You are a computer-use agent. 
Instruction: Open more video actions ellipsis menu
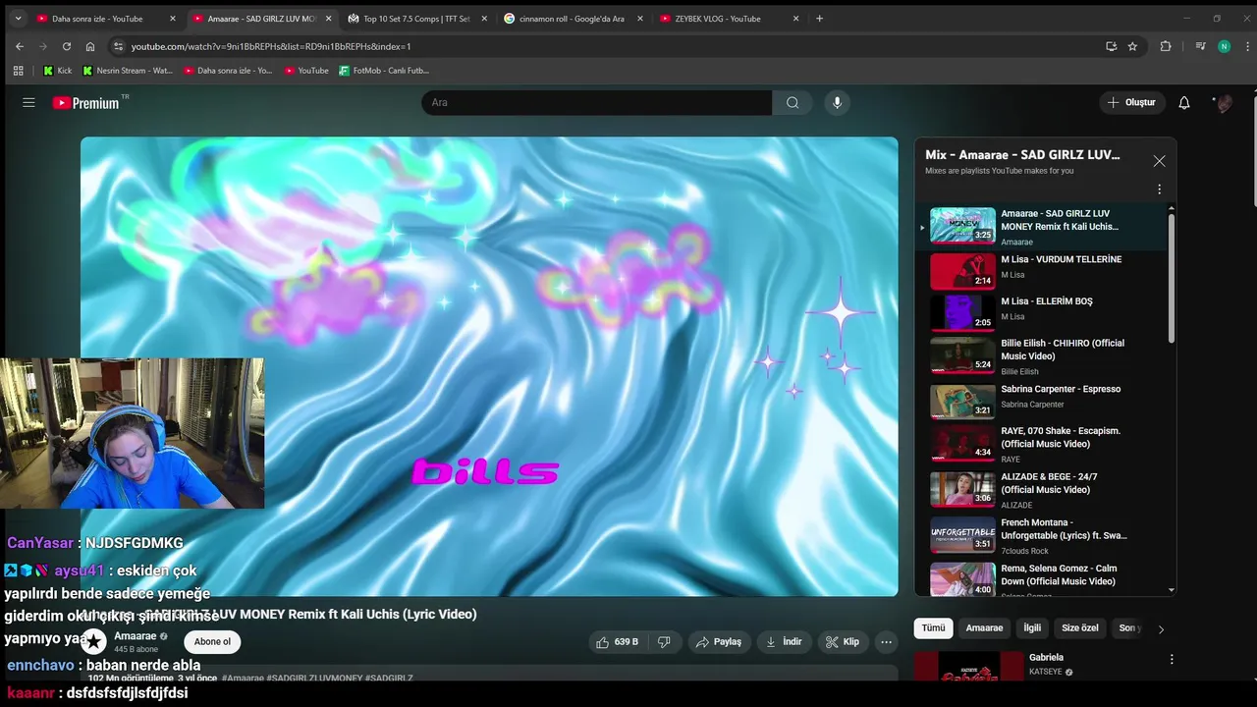click(886, 642)
